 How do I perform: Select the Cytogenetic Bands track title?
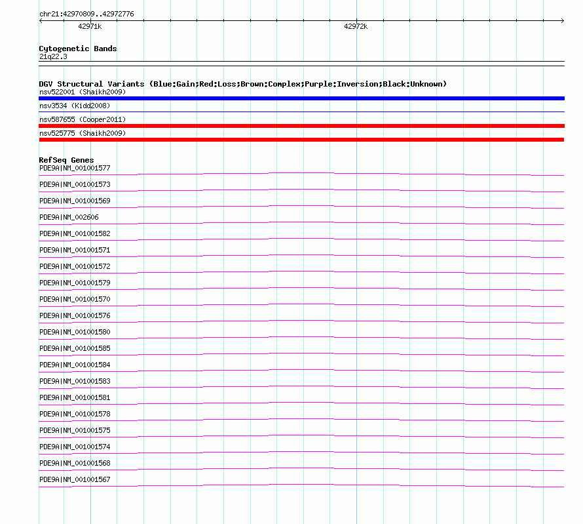pos(78,49)
